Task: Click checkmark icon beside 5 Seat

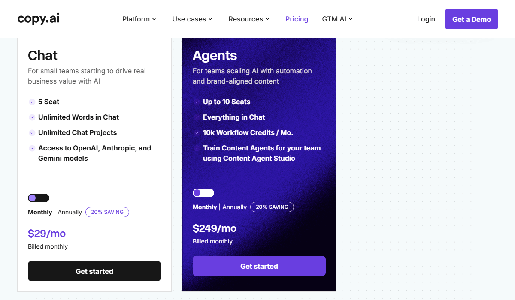Action: [x=32, y=102]
